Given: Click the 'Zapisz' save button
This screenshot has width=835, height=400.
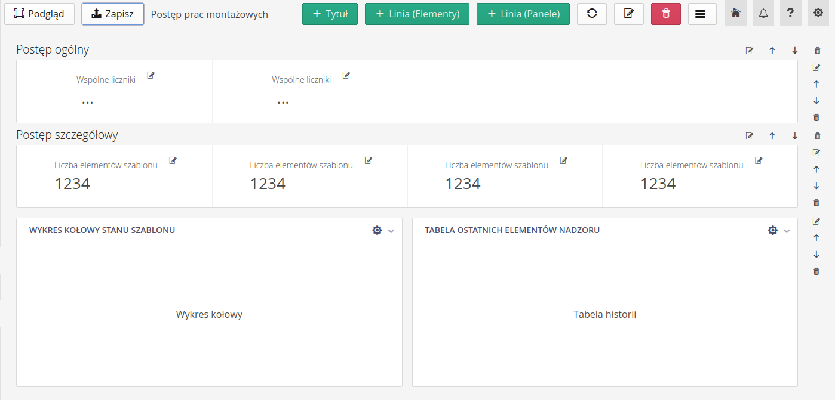Looking at the screenshot, I should [113, 14].
